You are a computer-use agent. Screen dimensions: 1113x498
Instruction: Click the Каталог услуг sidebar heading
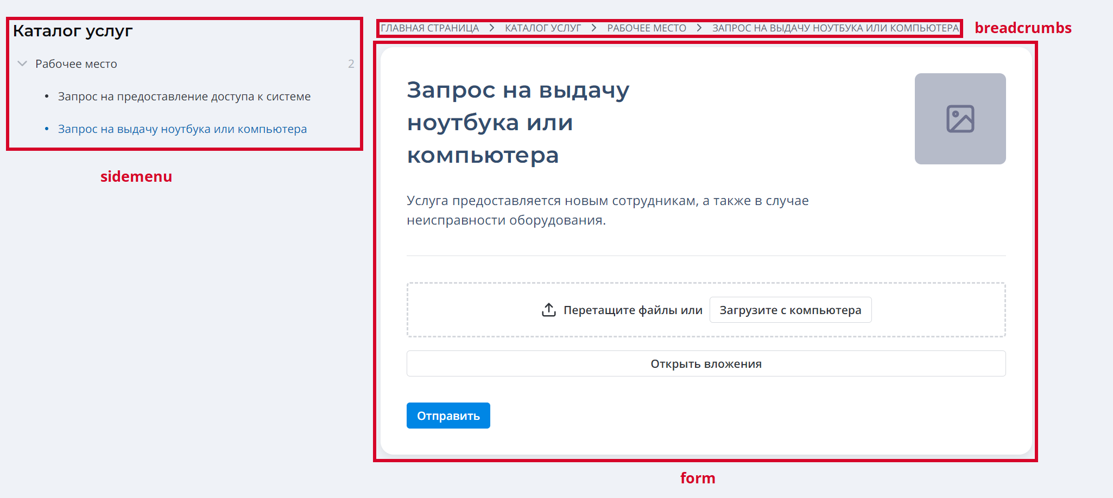(x=73, y=31)
